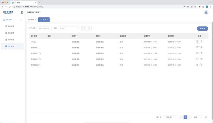Viewport: 213px width, 123px height.
Task: Close the 菜单管理 page tab
Action: 35,20
